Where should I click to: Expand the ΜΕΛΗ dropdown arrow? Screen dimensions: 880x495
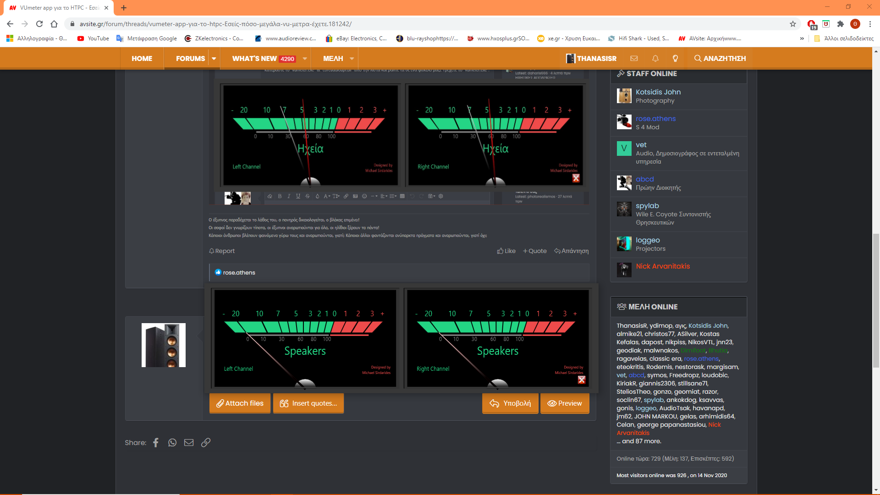[352, 58]
